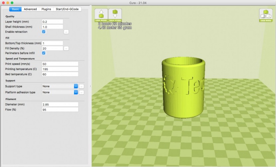The width and height of the screenshot is (276, 167).
Task: Open retraction settings ellipsis button
Action: coord(66,32)
